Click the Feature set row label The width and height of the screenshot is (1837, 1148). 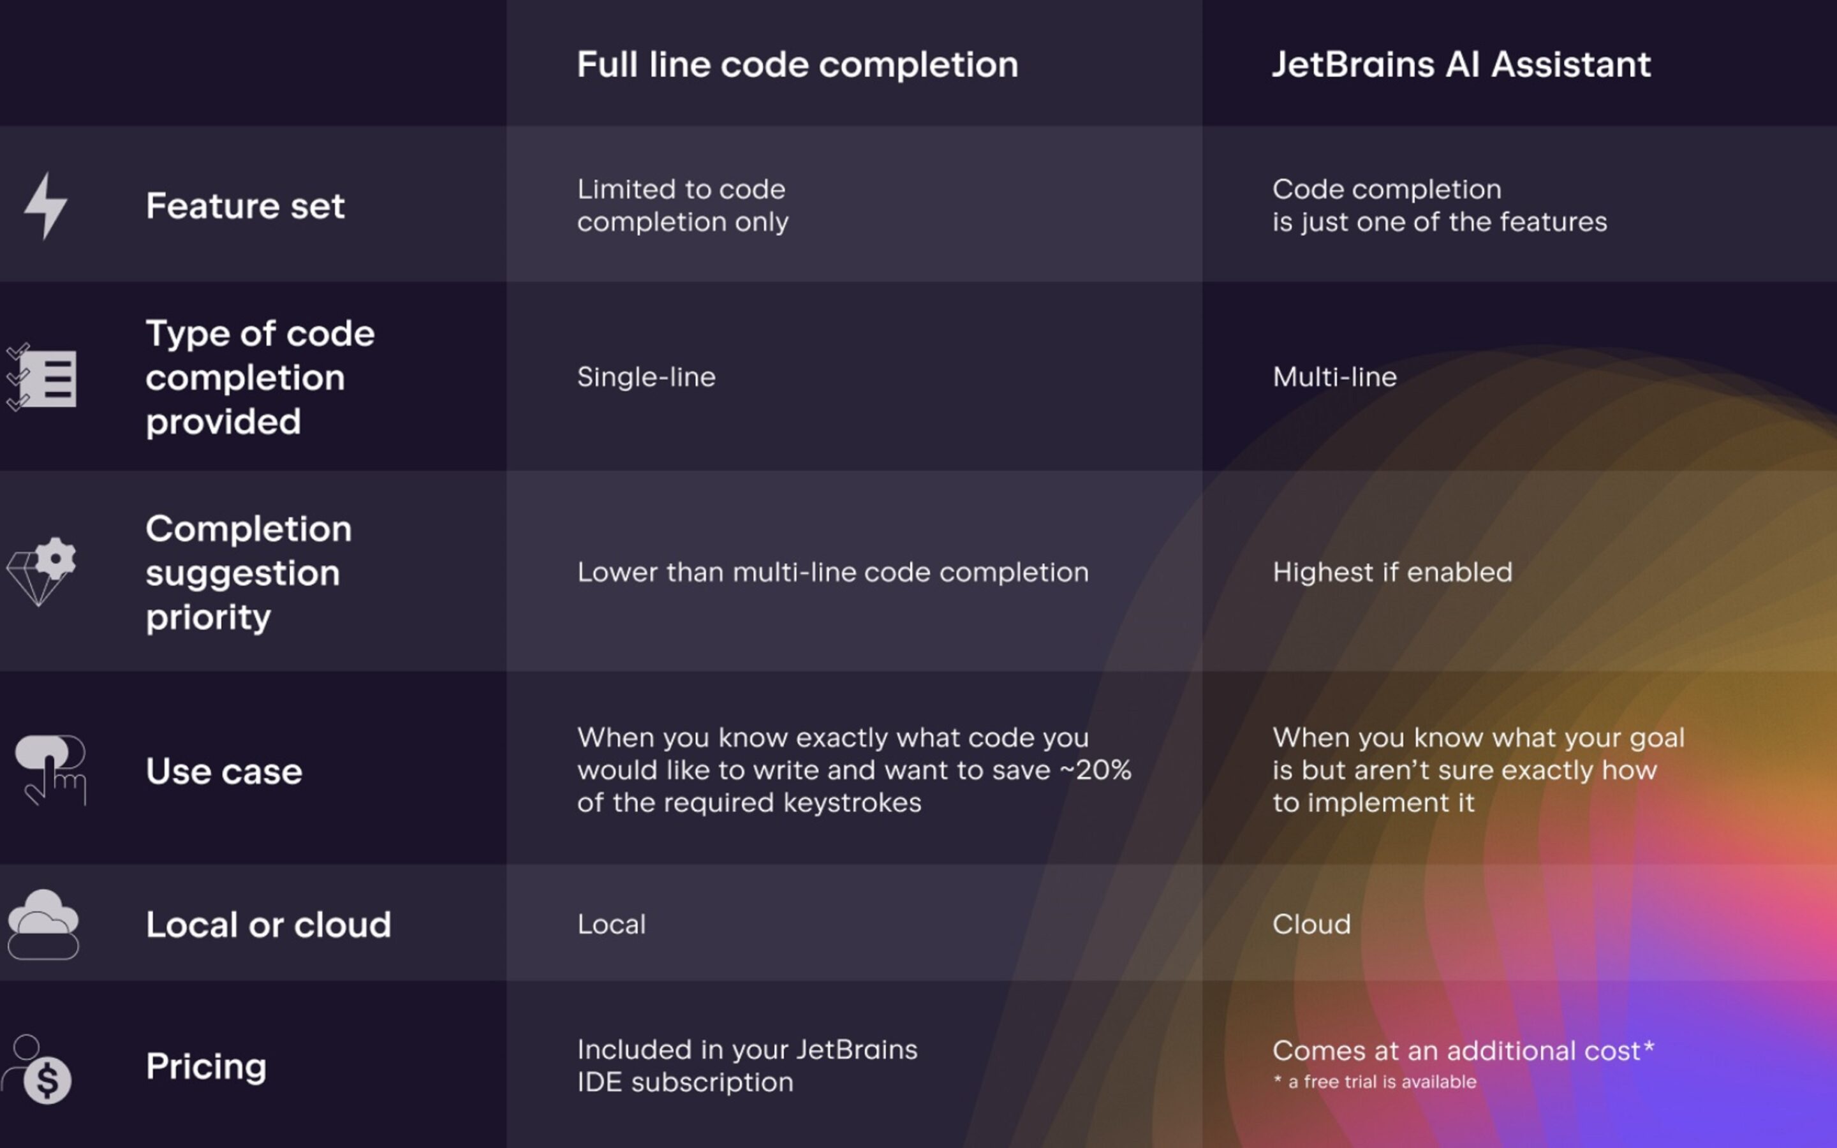point(245,206)
